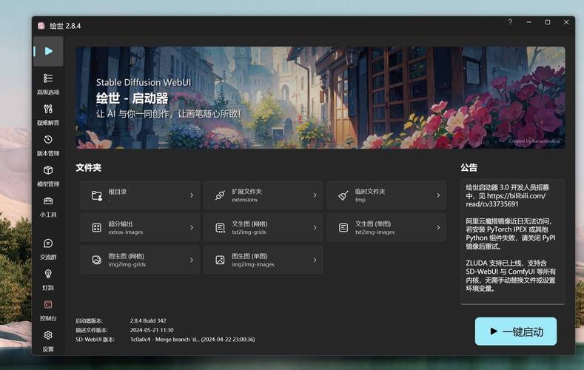584x370 pixels.
Task: Open 疑难解答 troubleshooting sidebar icon
Action: tap(48, 109)
